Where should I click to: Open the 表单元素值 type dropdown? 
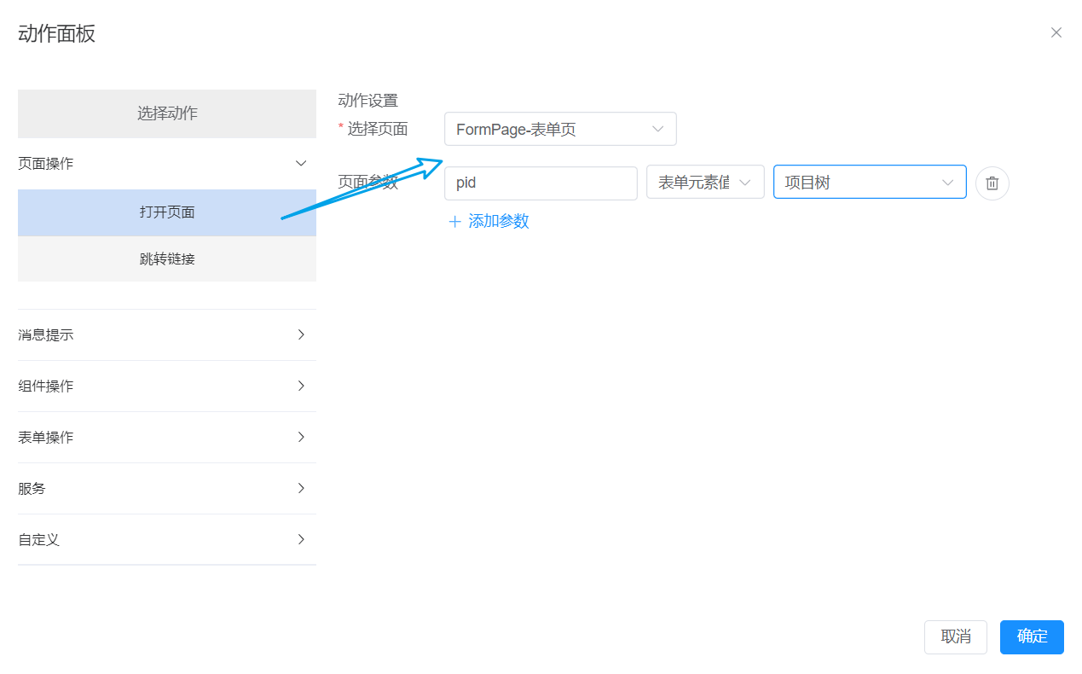point(704,183)
